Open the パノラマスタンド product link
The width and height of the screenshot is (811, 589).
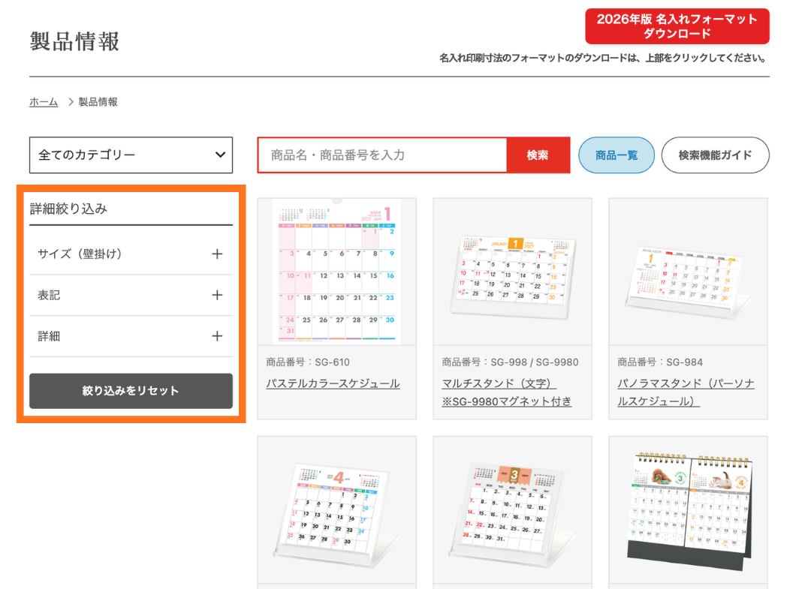pyautogui.click(x=686, y=383)
